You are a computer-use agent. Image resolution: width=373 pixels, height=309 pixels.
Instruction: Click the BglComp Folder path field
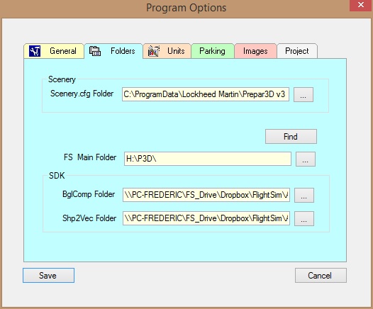tap(206, 195)
